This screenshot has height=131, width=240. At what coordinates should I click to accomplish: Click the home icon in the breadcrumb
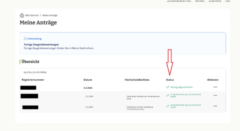(x=22, y=15)
